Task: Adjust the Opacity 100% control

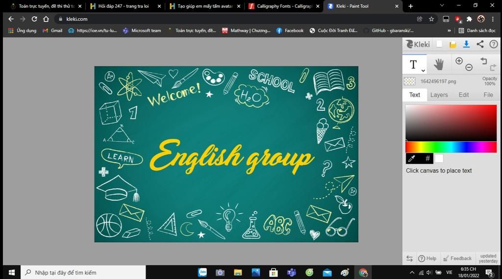Action: 490,81
